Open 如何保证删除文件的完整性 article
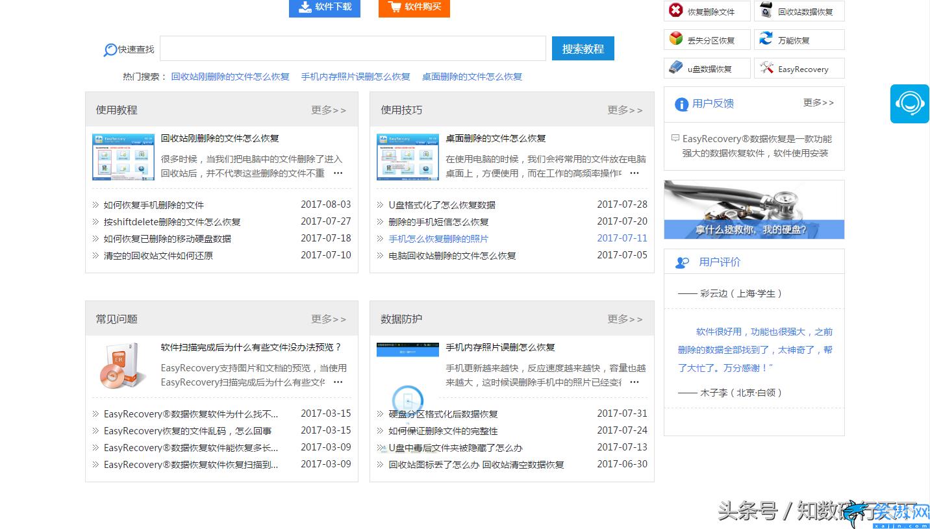Screen dimensions: 930x529 [x=443, y=431]
